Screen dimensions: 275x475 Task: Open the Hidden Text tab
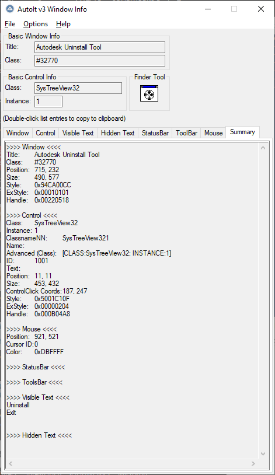(117, 133)
